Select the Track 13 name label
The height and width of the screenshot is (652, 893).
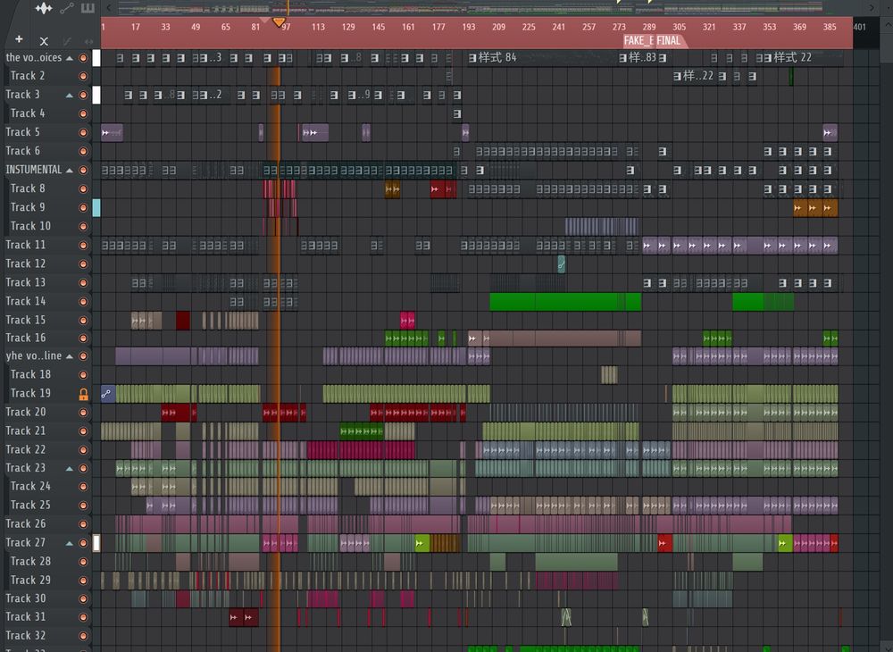pos(26,282)
